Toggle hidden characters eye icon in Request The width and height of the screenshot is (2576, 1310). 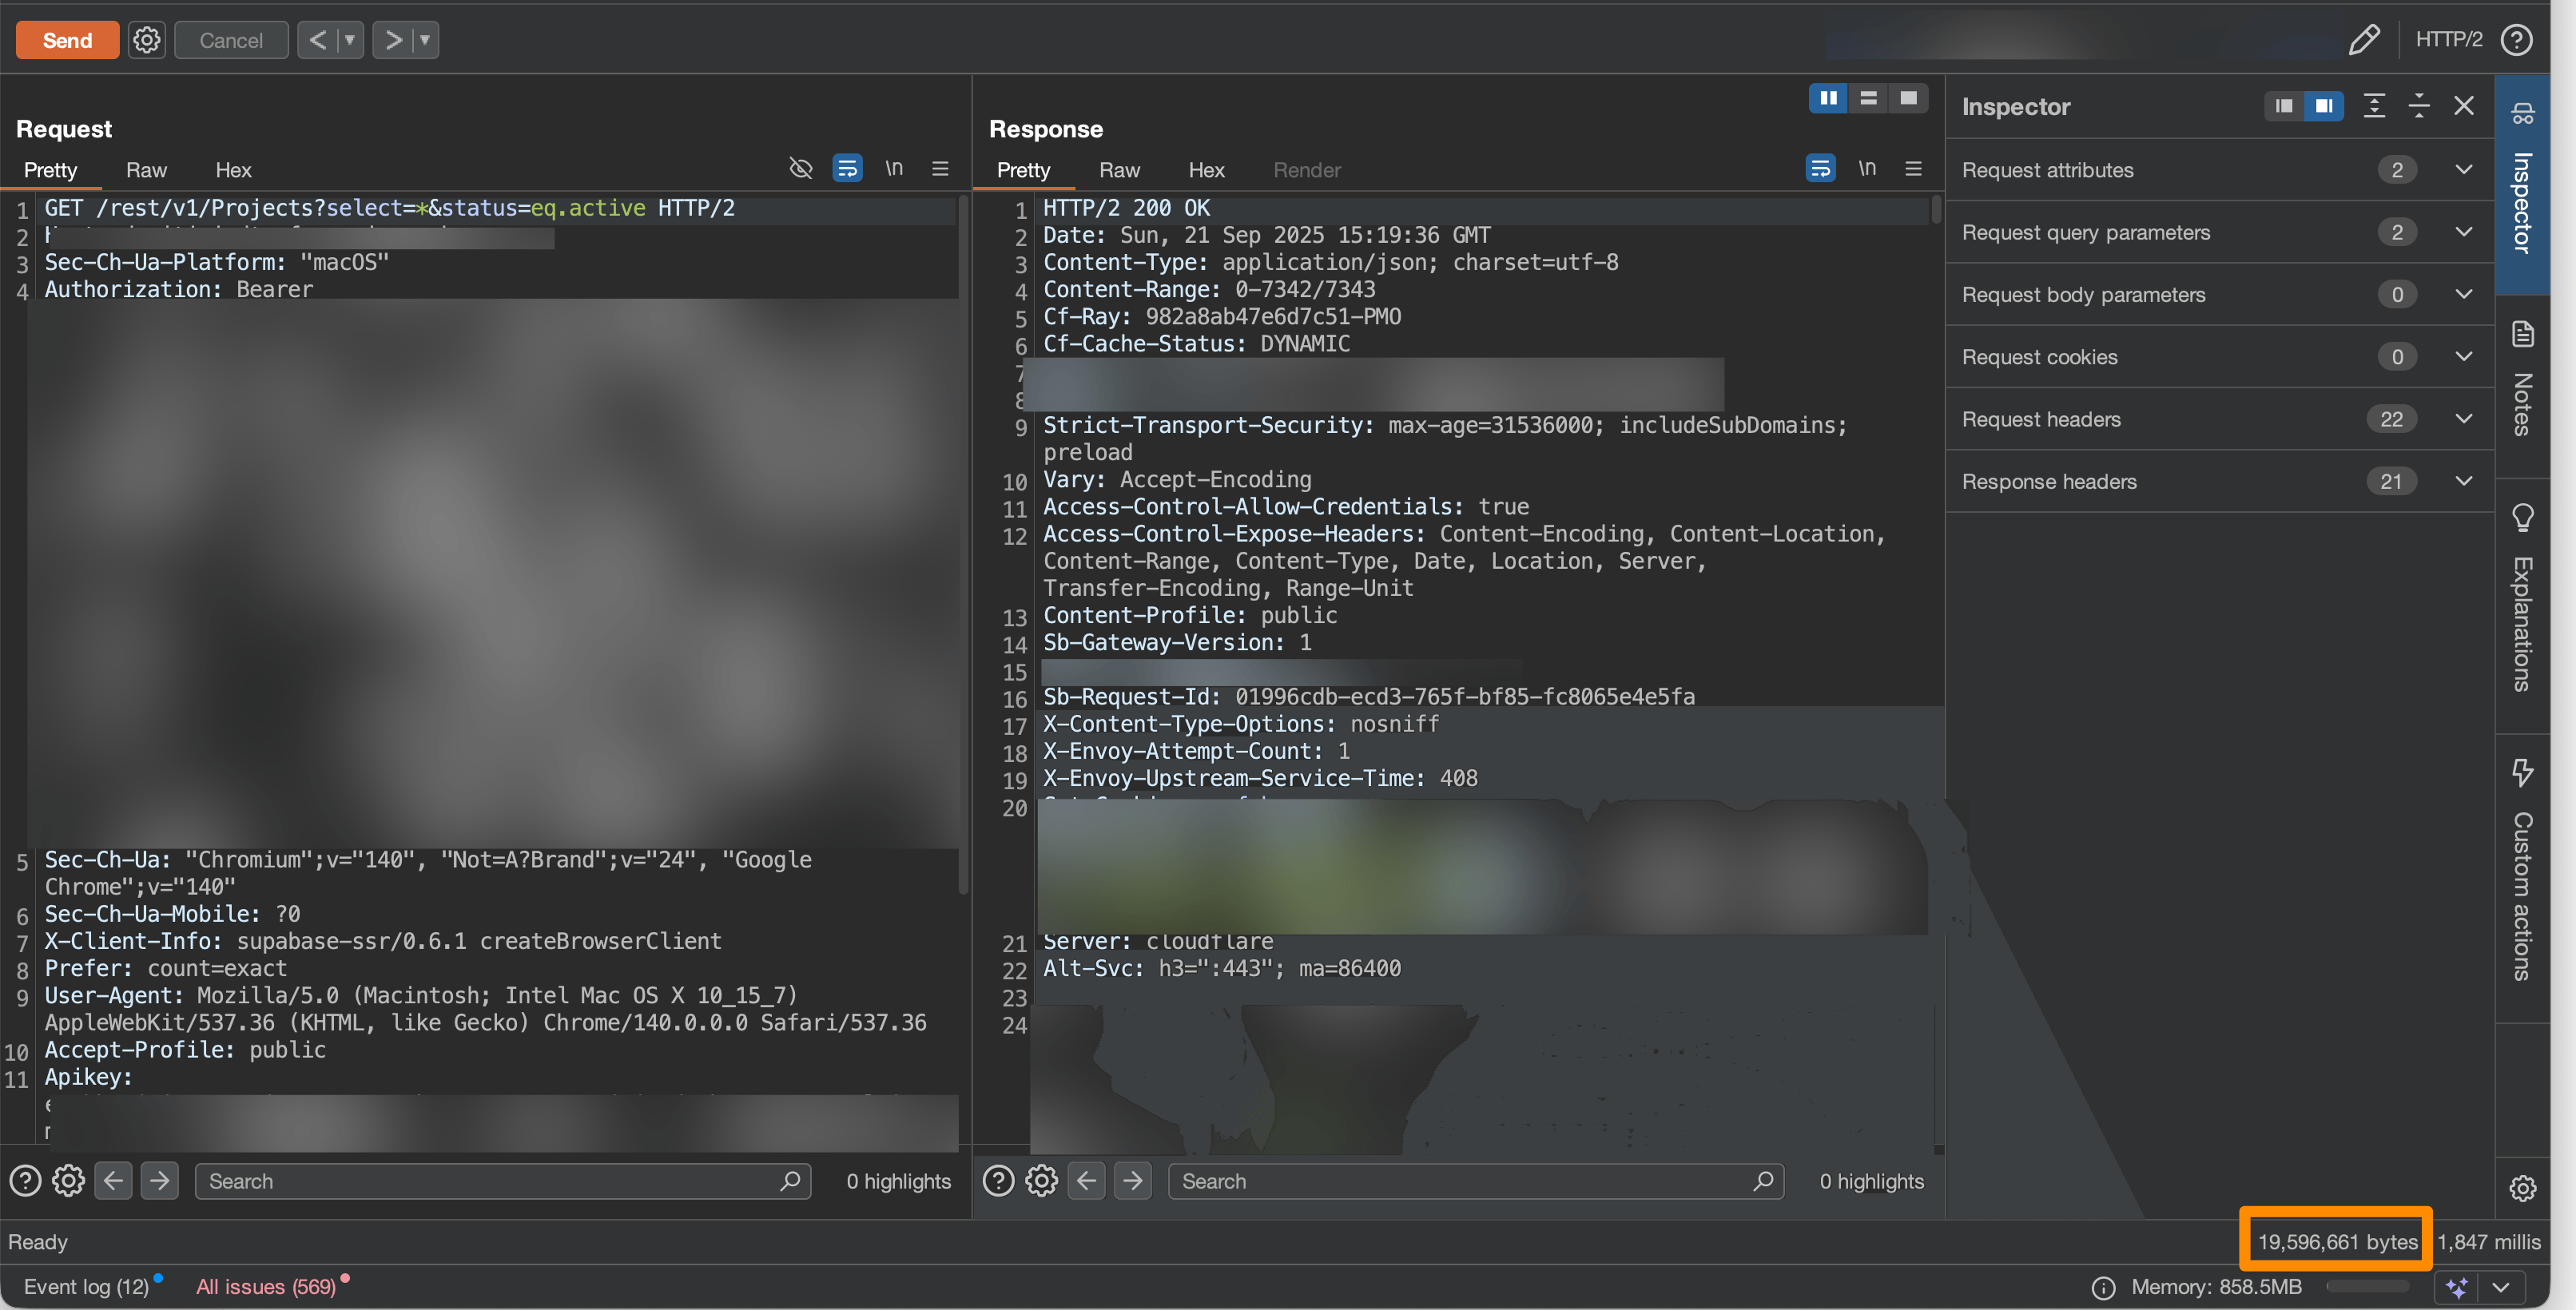(800, 168)
